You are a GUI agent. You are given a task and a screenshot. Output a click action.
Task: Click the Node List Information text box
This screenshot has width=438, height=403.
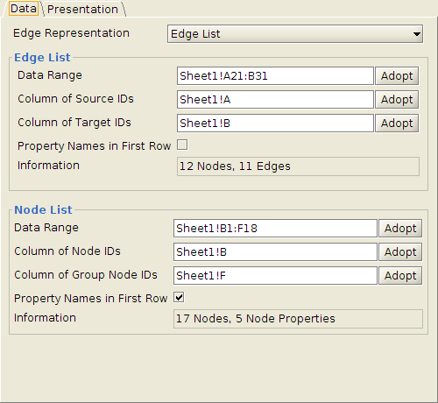[x=298, y=319]
